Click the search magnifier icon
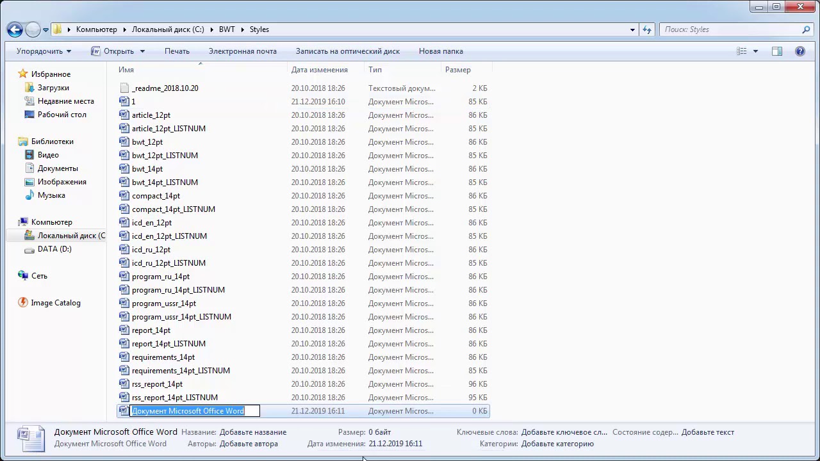820x461 pixels. (x=806, y=29)
